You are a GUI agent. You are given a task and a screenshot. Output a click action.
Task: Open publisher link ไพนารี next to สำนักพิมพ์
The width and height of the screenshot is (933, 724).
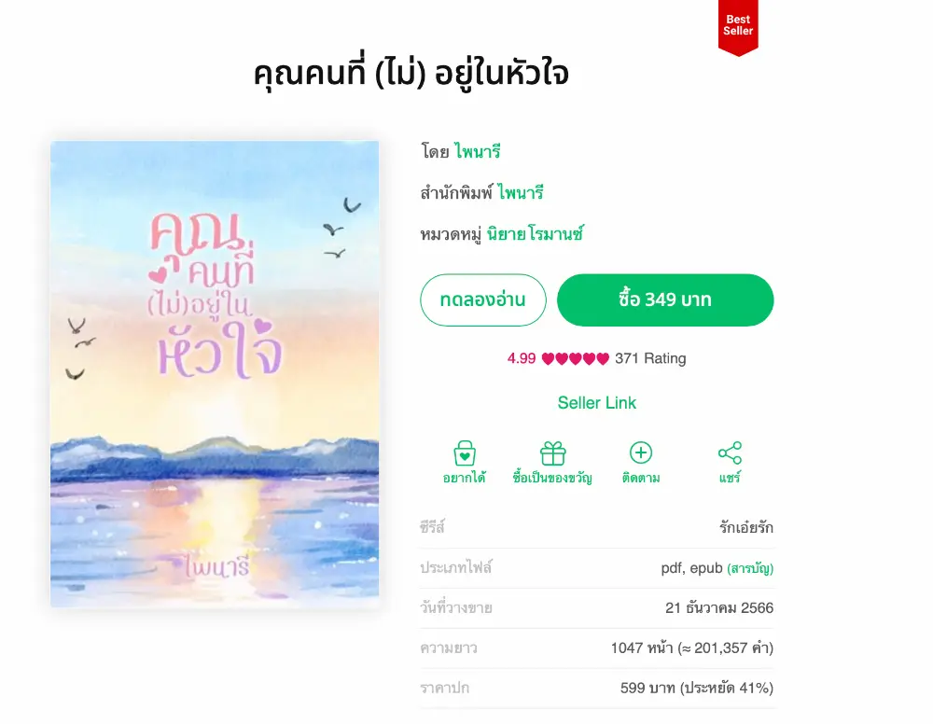pos(521,193)
